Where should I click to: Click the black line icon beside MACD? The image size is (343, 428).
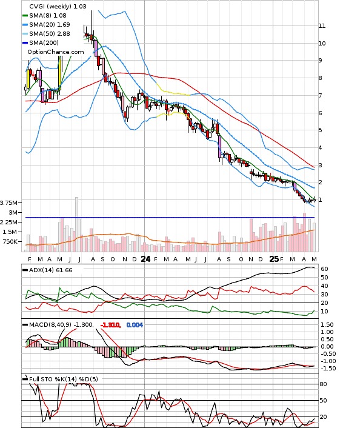click(x=25, y=325)
